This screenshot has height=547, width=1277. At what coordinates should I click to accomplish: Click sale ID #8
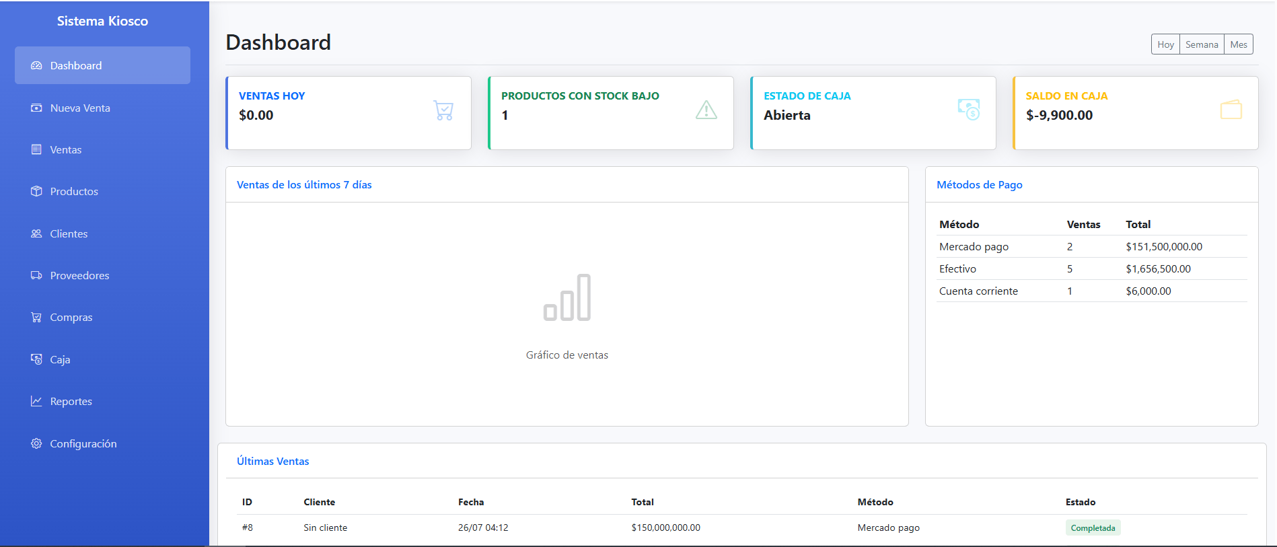(x=248, y=527)
